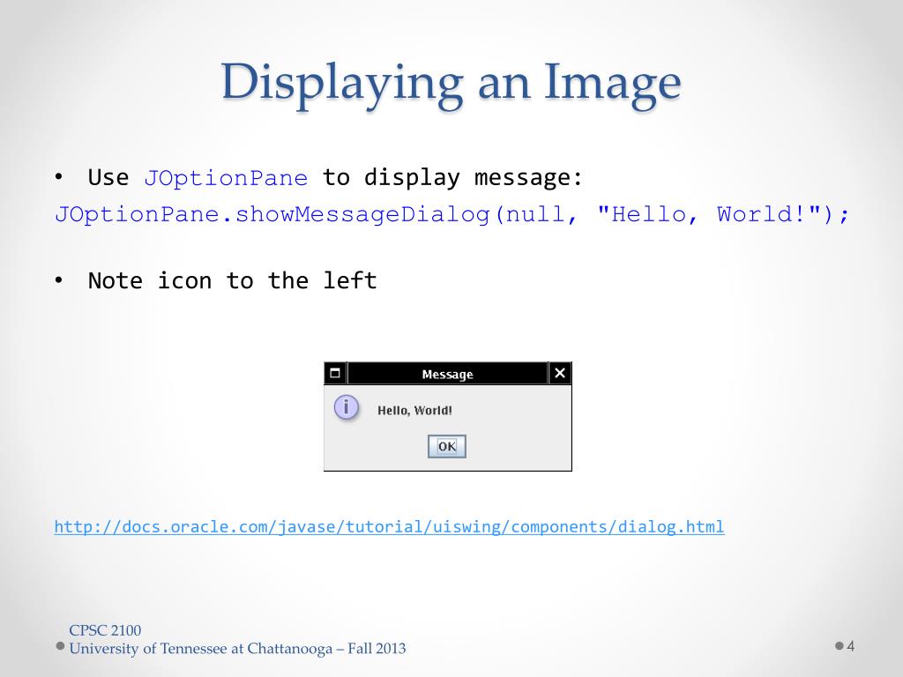Click OK in the Message dialog

(x=447, y=446)
